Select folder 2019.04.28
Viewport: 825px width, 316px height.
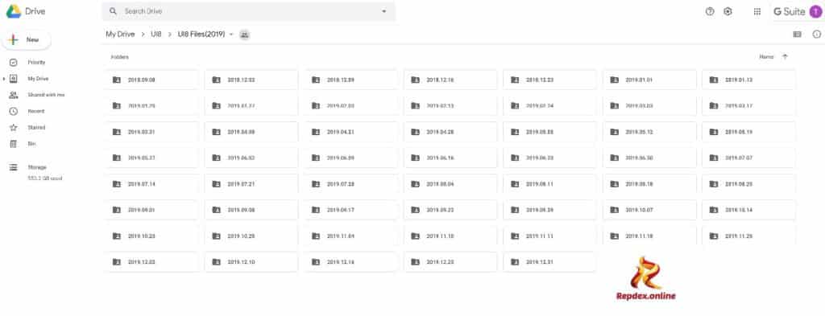click(x=450, y=132)
